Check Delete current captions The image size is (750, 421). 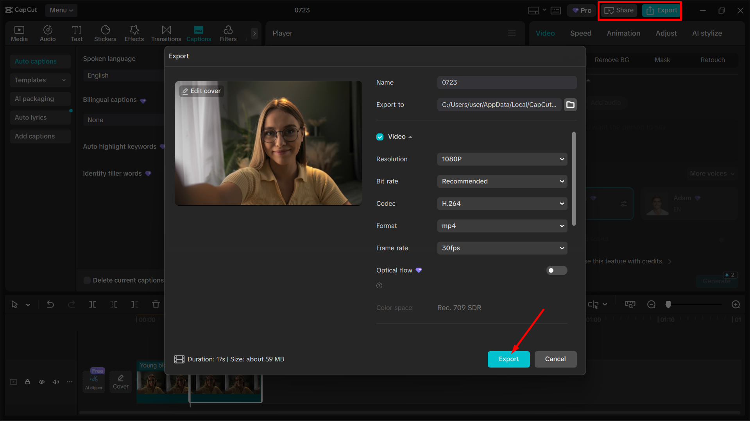[87, 280]
